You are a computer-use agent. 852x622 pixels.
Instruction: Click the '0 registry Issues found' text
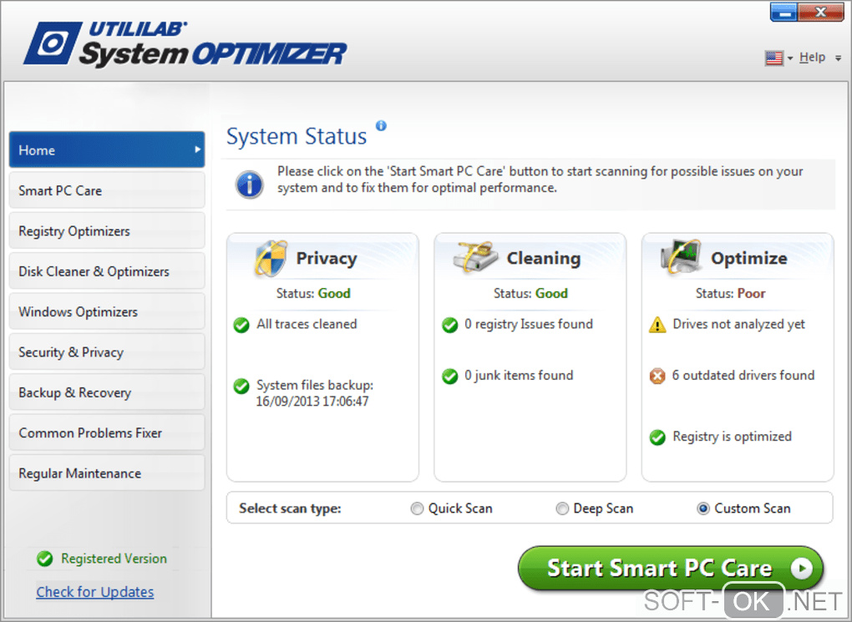[529, 324]
